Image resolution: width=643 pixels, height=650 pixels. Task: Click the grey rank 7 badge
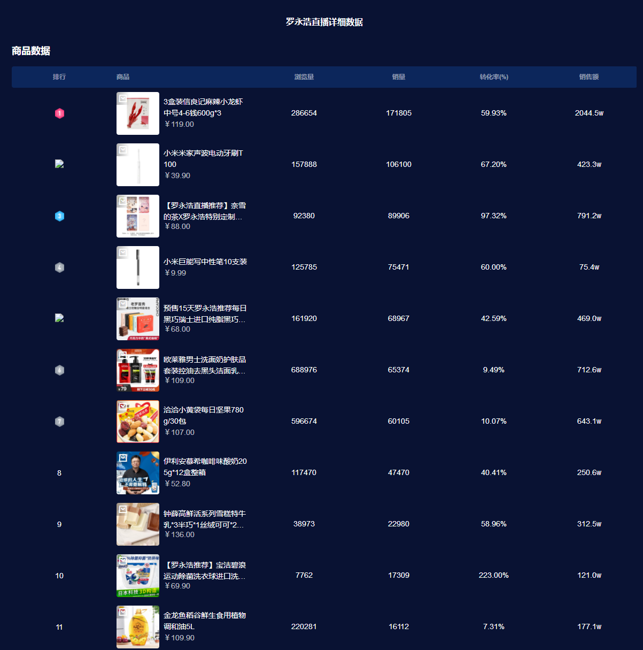click(59, 422)
